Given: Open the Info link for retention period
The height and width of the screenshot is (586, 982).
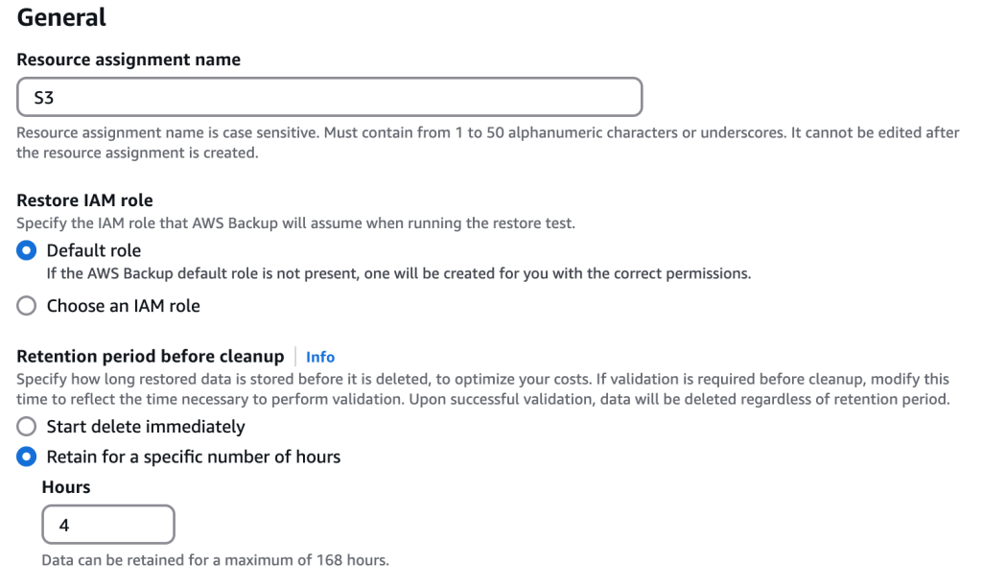Looking at the screenshot, I should click(x=320, y=357).
